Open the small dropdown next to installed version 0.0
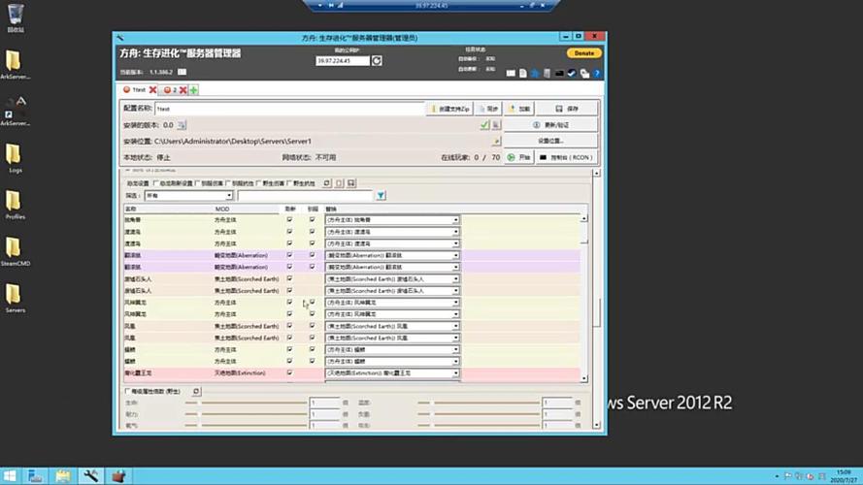The width and height of the screenshot is (863, 485). point(182,125)
